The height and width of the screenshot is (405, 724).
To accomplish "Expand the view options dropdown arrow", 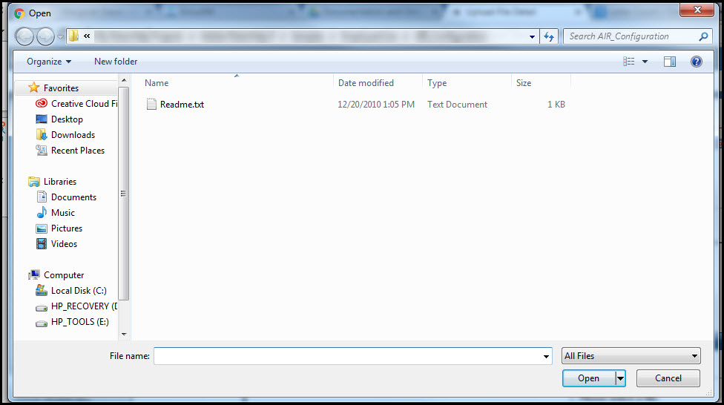I will (x=645, y=62).
